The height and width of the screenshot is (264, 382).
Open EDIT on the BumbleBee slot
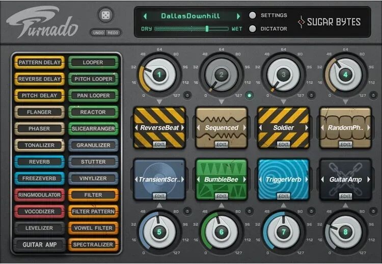click(222, 197)
